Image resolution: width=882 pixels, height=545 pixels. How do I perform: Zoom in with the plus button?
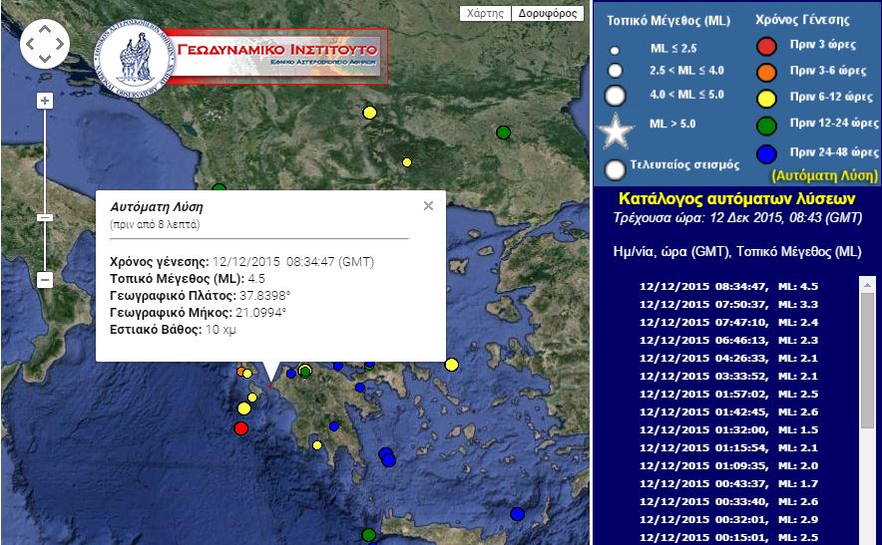click(x=44, y=101)
